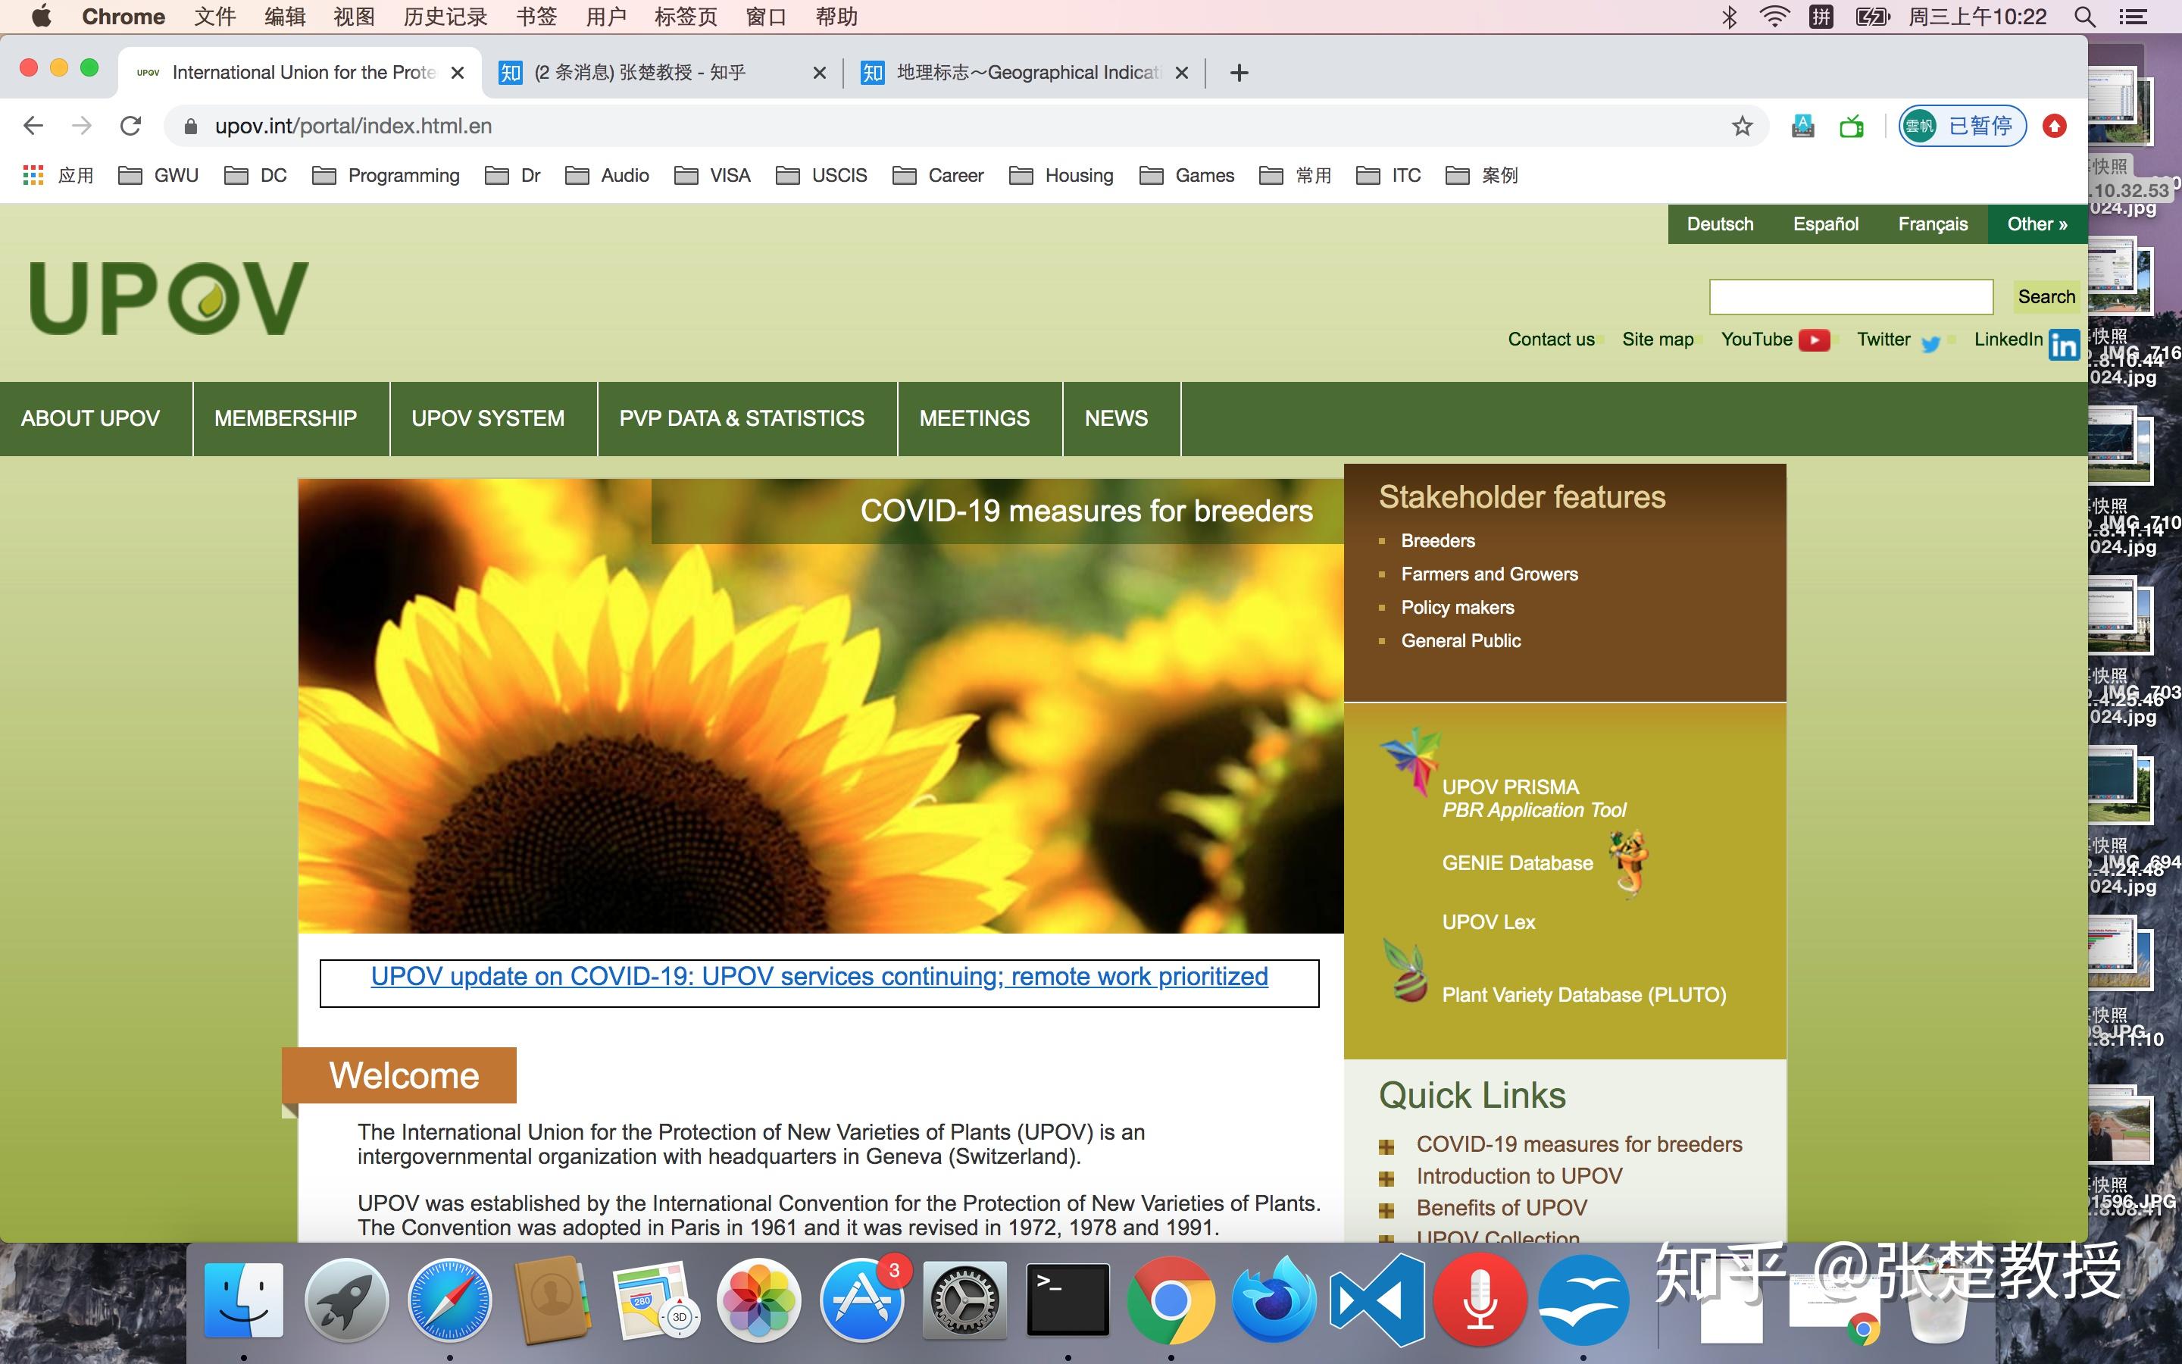
Task: Open Plant Variety Database (PLUTO) link
Action: (1583, 995)
